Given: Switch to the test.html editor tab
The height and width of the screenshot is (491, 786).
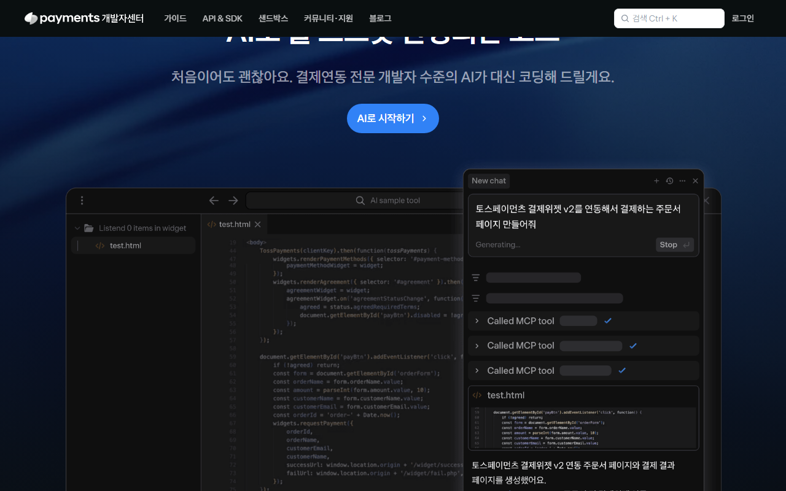Looking at the screenshot, I should 235,225.
